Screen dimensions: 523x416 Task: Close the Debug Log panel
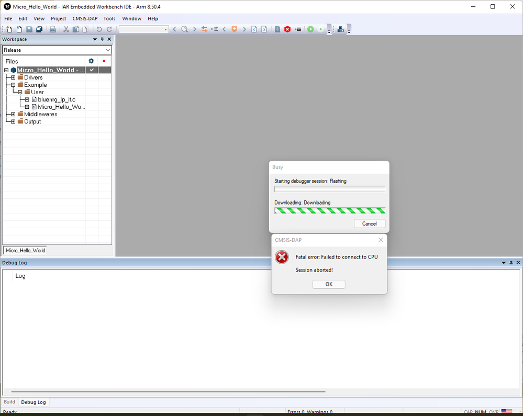(x=518, y=263)
